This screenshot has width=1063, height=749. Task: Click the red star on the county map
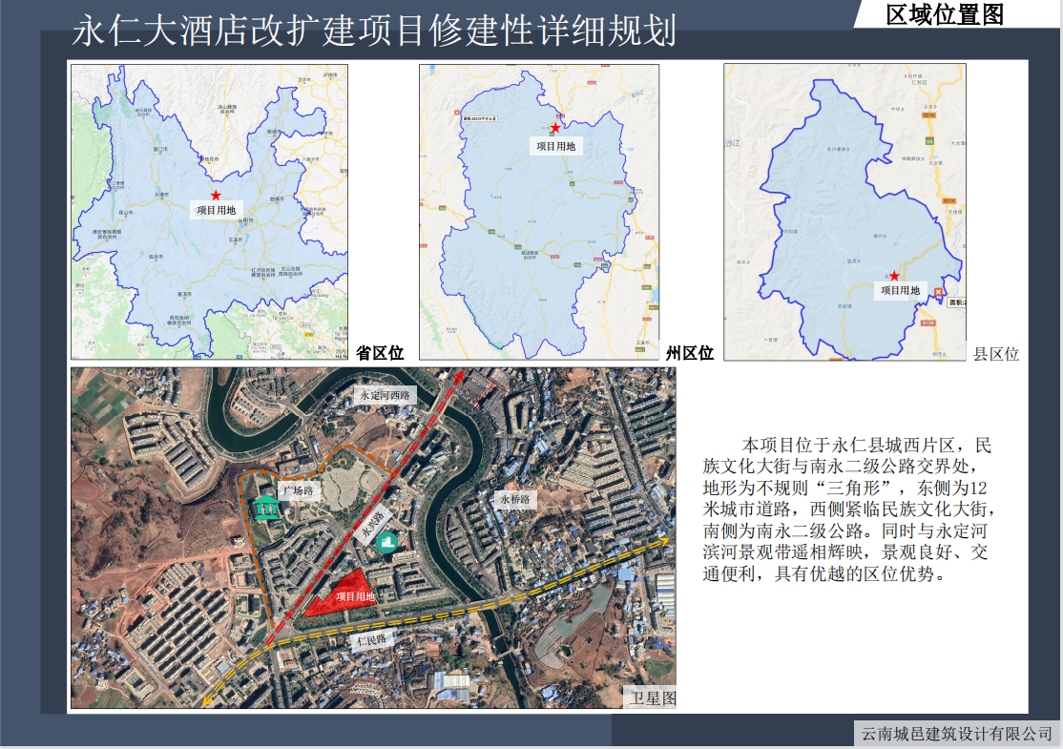(894, 276)
